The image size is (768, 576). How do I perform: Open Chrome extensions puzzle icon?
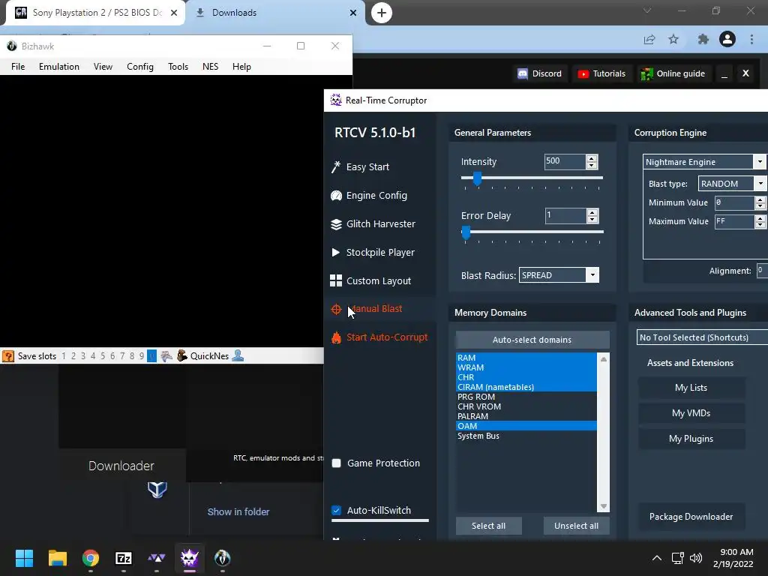pyautogui.click(x=703, y=39)
